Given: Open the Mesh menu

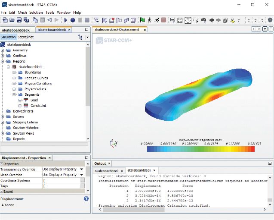Looking at the screenshot, I should (x=22, y=13).
